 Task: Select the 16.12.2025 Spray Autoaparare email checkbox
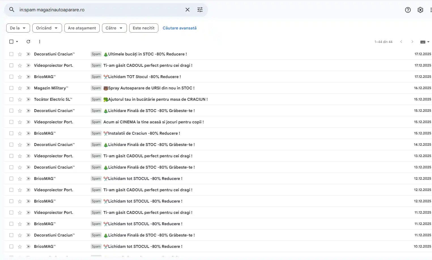coord(11,88)
